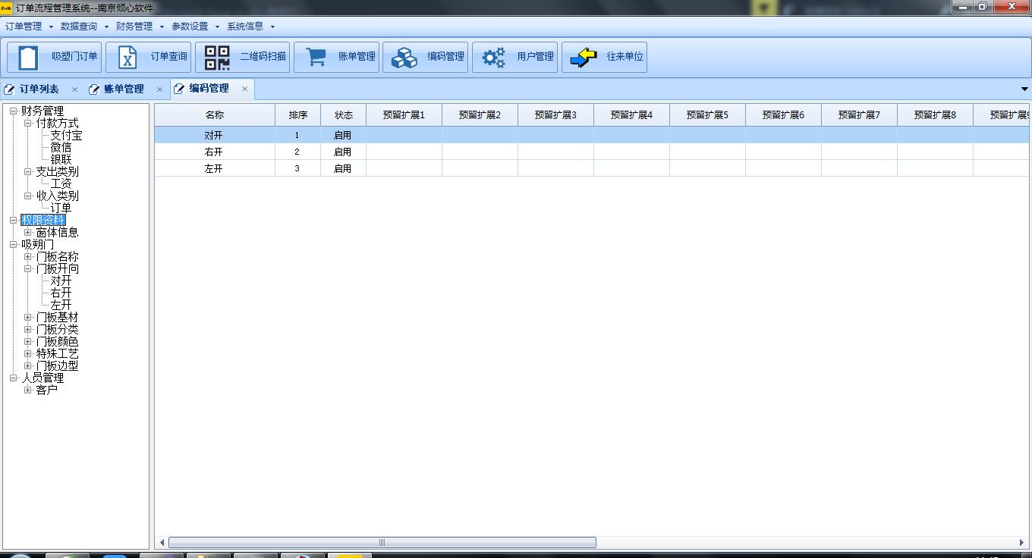Open 二维码扫描 QR code icon
This screenshot has width=1032, height=558.
(x=217, y=57)
